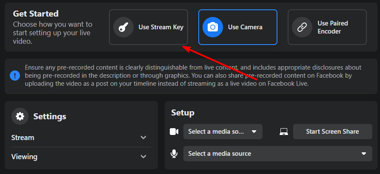Open the microphone media source dropdown arrow
Screen dimensions: 380x174
click(363, 154)
